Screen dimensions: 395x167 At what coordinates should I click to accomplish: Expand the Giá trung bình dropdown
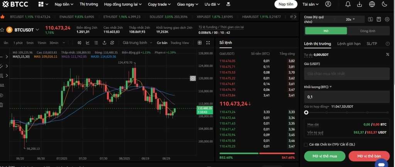137,43
